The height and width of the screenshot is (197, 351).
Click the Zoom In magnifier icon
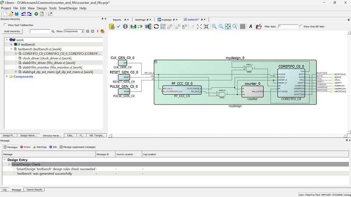[214, 27]
